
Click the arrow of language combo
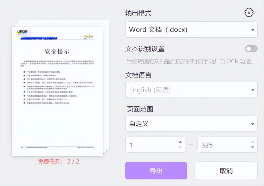[x=253, y=90]
